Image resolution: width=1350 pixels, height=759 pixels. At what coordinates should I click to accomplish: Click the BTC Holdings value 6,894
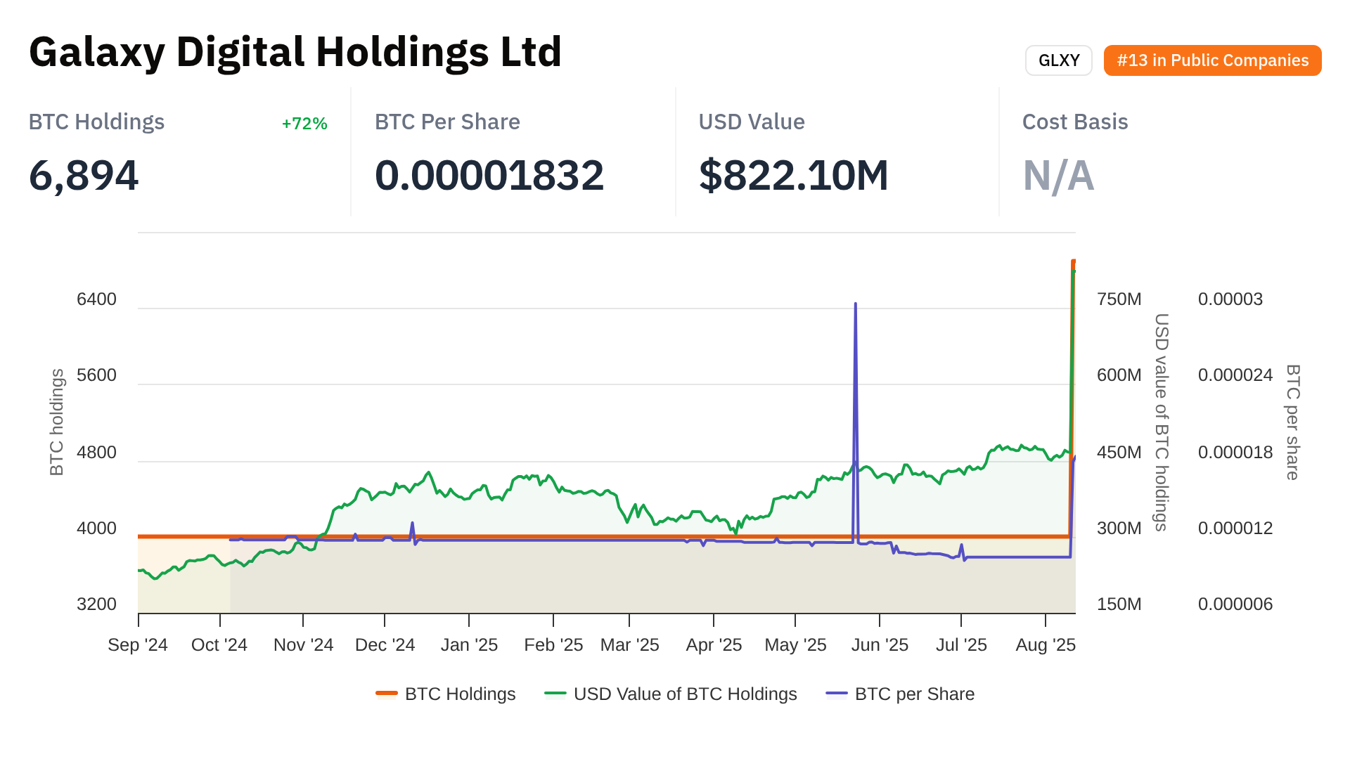click(84, 176)
